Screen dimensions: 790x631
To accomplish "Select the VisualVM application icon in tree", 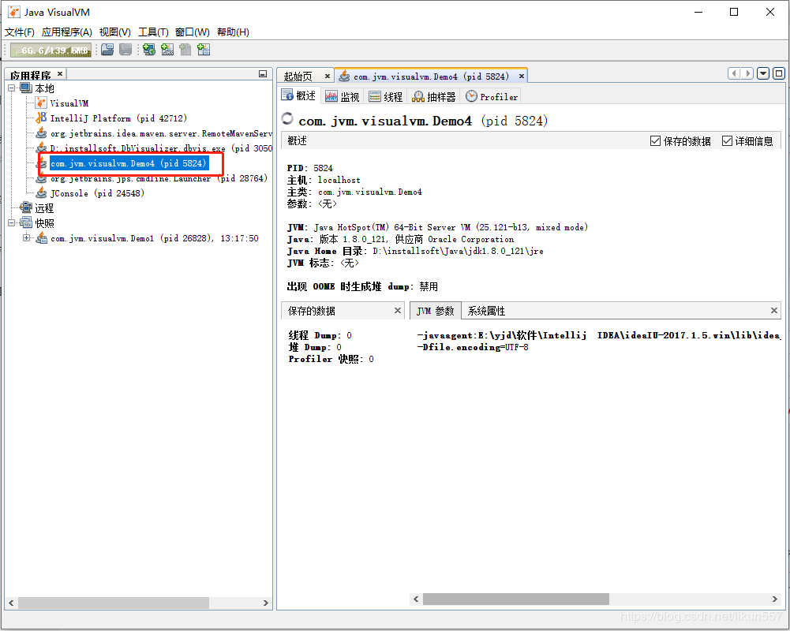I will click(41, 103).
